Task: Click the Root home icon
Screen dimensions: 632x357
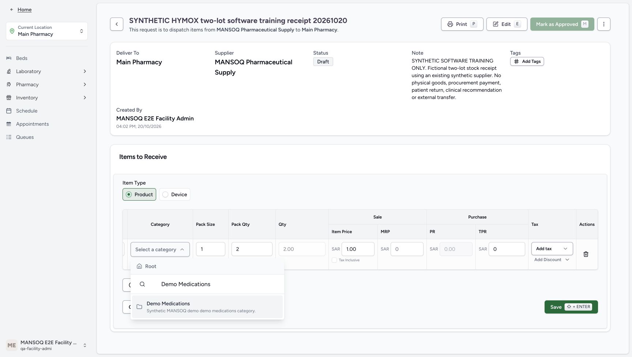Action: coord(139,266)
